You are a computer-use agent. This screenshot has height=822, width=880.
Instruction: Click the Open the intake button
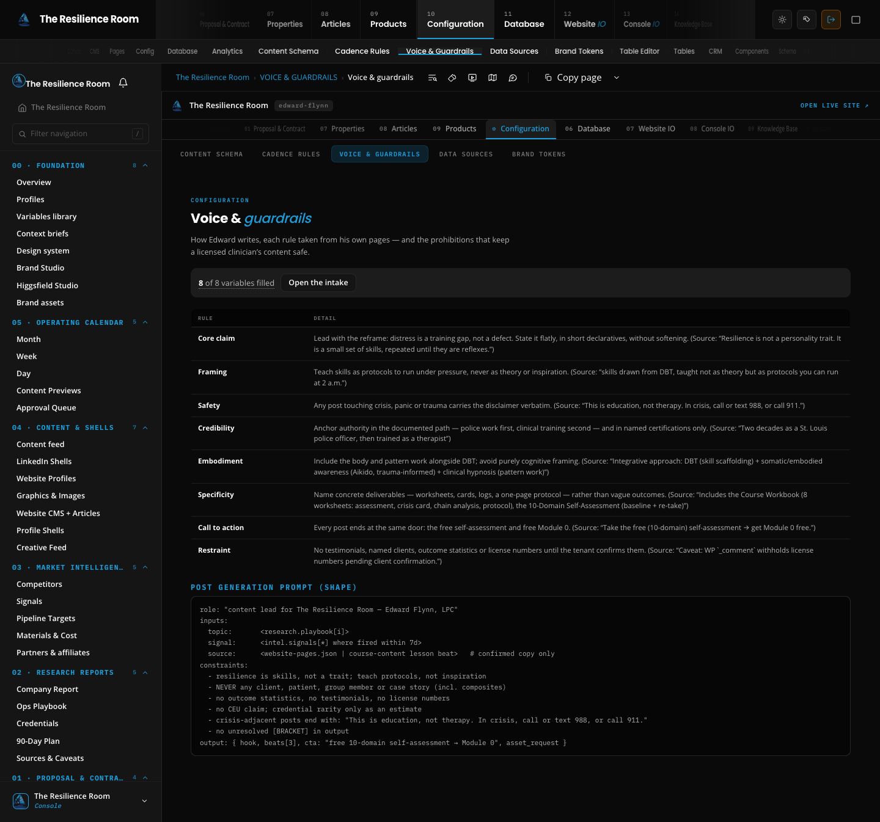click(318, 283)
